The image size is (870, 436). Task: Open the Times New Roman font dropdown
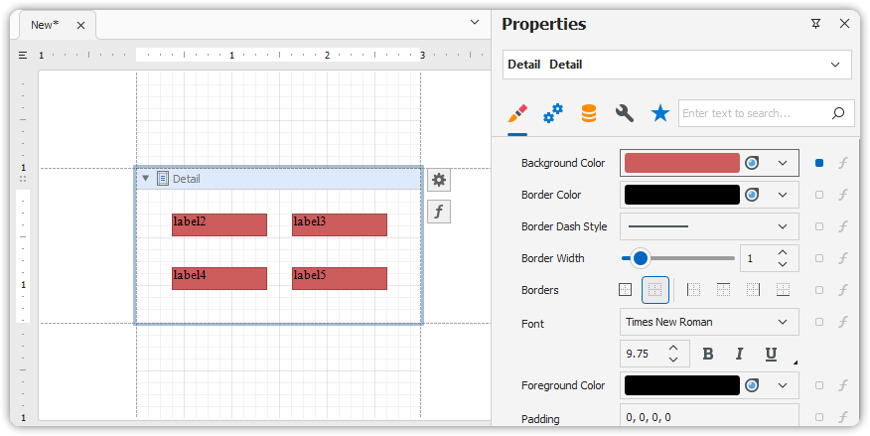[x=784, y=322]
